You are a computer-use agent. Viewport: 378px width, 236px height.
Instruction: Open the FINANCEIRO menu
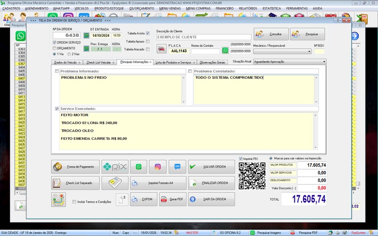224,8
